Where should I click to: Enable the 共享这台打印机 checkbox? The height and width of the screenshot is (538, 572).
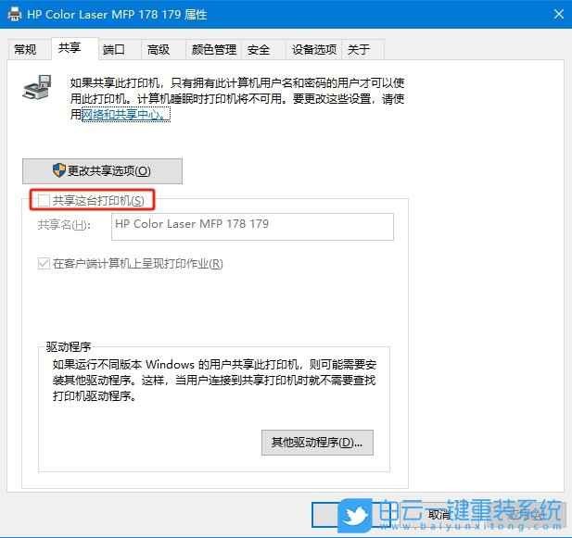point(44,200)
